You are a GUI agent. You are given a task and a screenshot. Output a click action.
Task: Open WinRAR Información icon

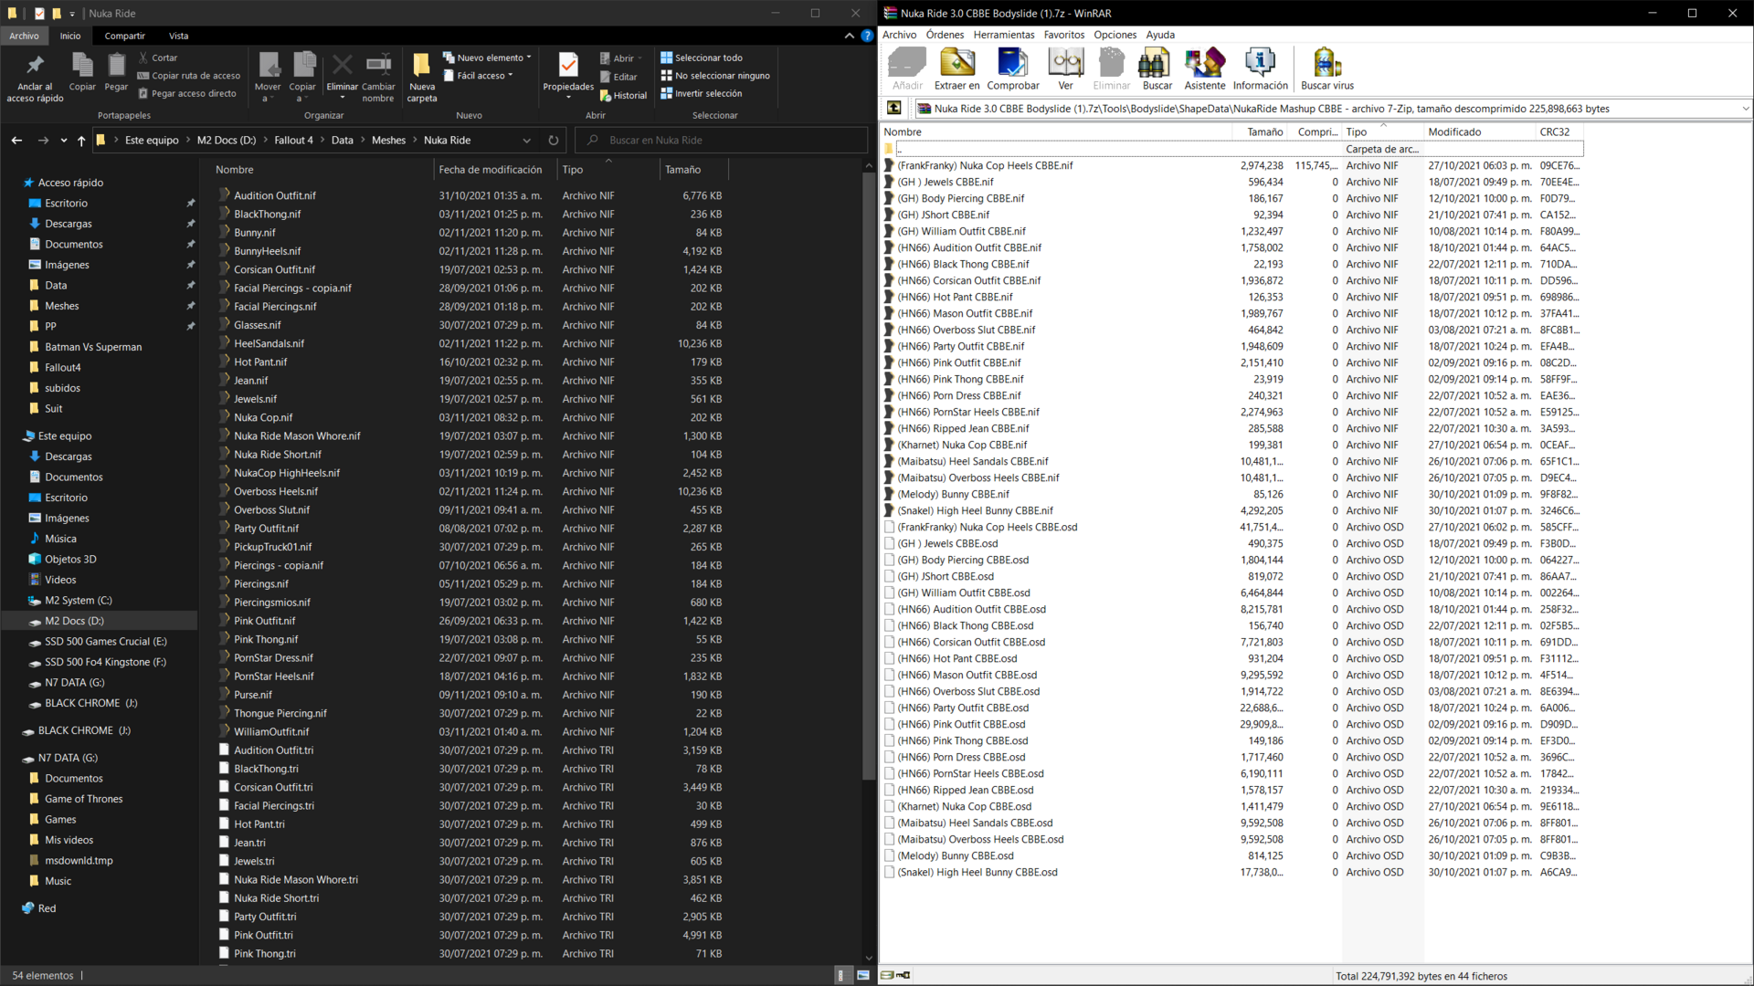coord(1260,63)
